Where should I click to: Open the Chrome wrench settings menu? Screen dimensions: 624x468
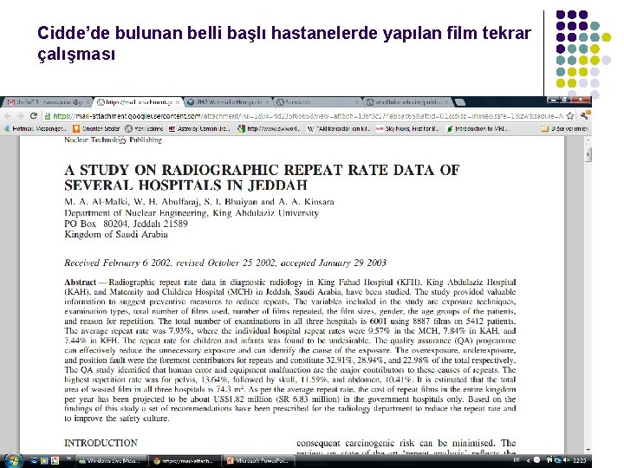point(584,116)
